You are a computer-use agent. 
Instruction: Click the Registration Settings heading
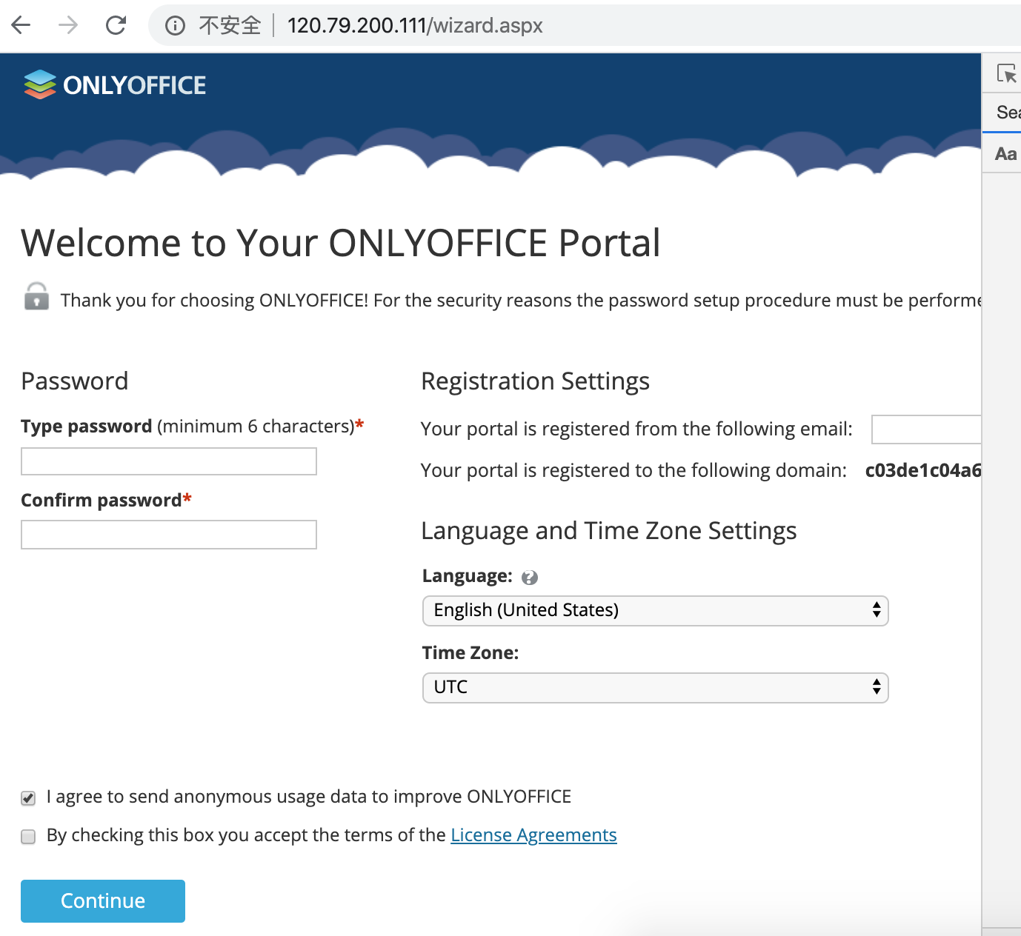tap(535, 381)
